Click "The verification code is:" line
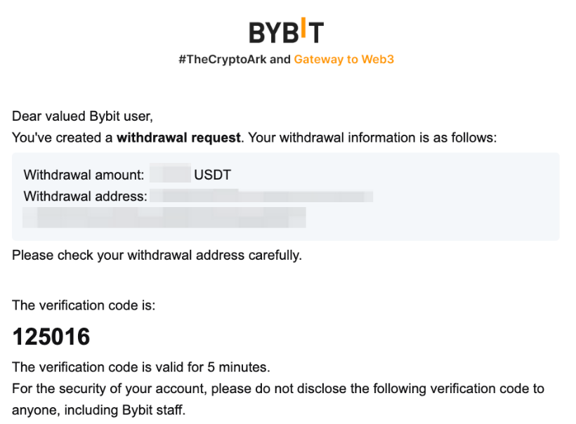The height and width of the screenshot is (424, 576). click(84, 305)
